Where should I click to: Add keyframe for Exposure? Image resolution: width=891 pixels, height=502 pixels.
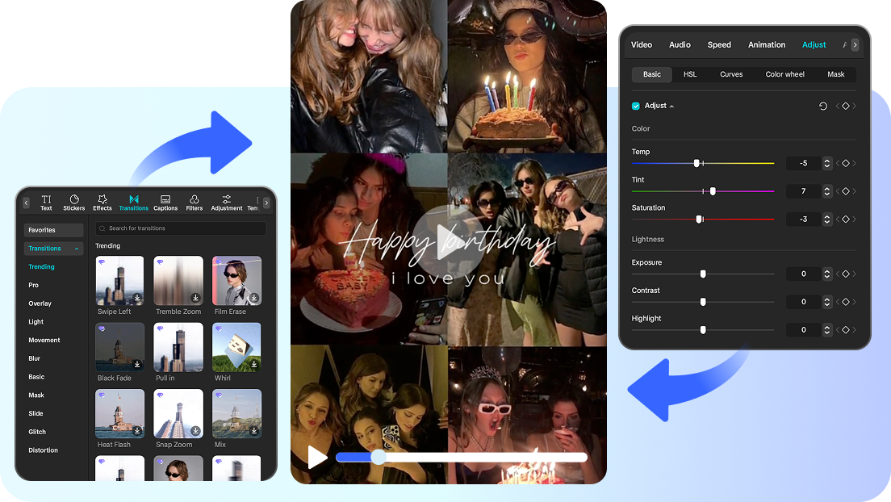pyautogui.click(x=846, y=274)
